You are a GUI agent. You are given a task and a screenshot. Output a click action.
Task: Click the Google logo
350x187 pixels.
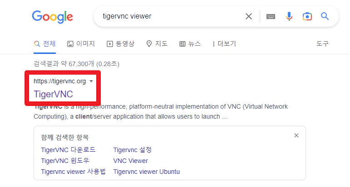click(53, 17)
